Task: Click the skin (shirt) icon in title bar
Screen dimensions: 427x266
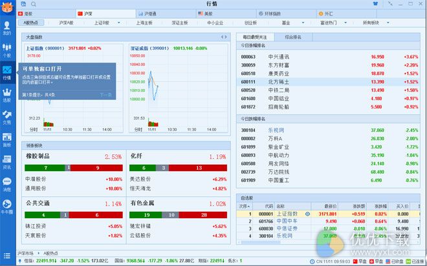Action: click(x=375, y=4)
